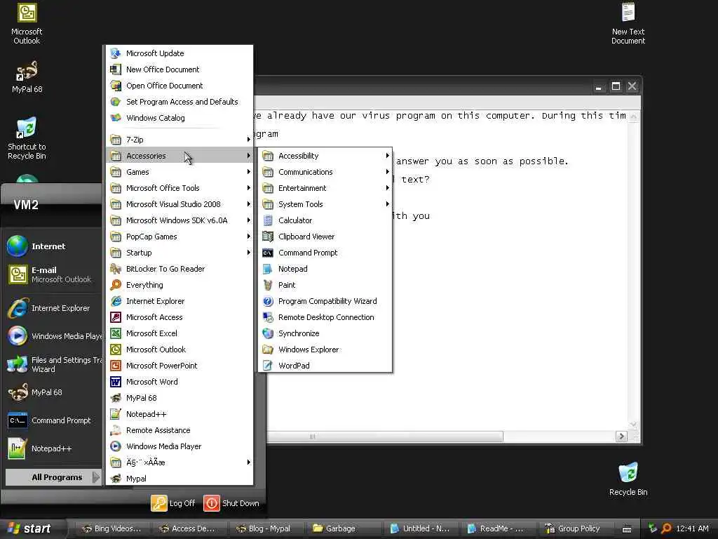Click scroll up arrow in text window
This screenshot has height=539, width=718.
point(633,117)
